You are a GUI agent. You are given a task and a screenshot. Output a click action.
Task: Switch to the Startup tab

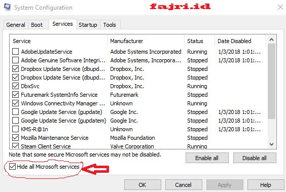pos(88,25)
